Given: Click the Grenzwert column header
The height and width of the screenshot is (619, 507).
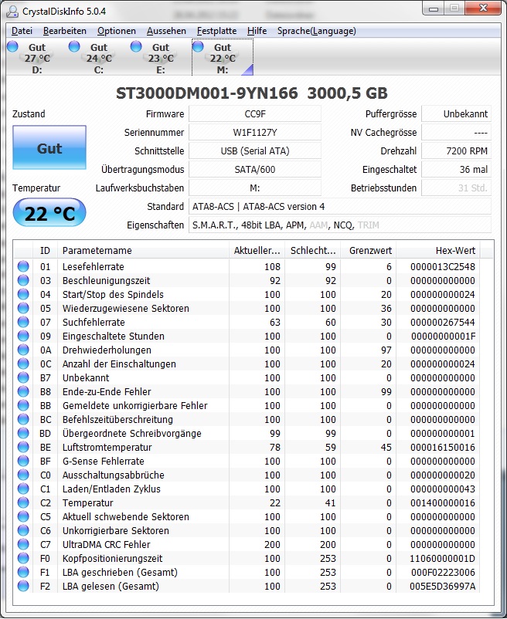Looking at the screenshot, I should click(369, 251).
